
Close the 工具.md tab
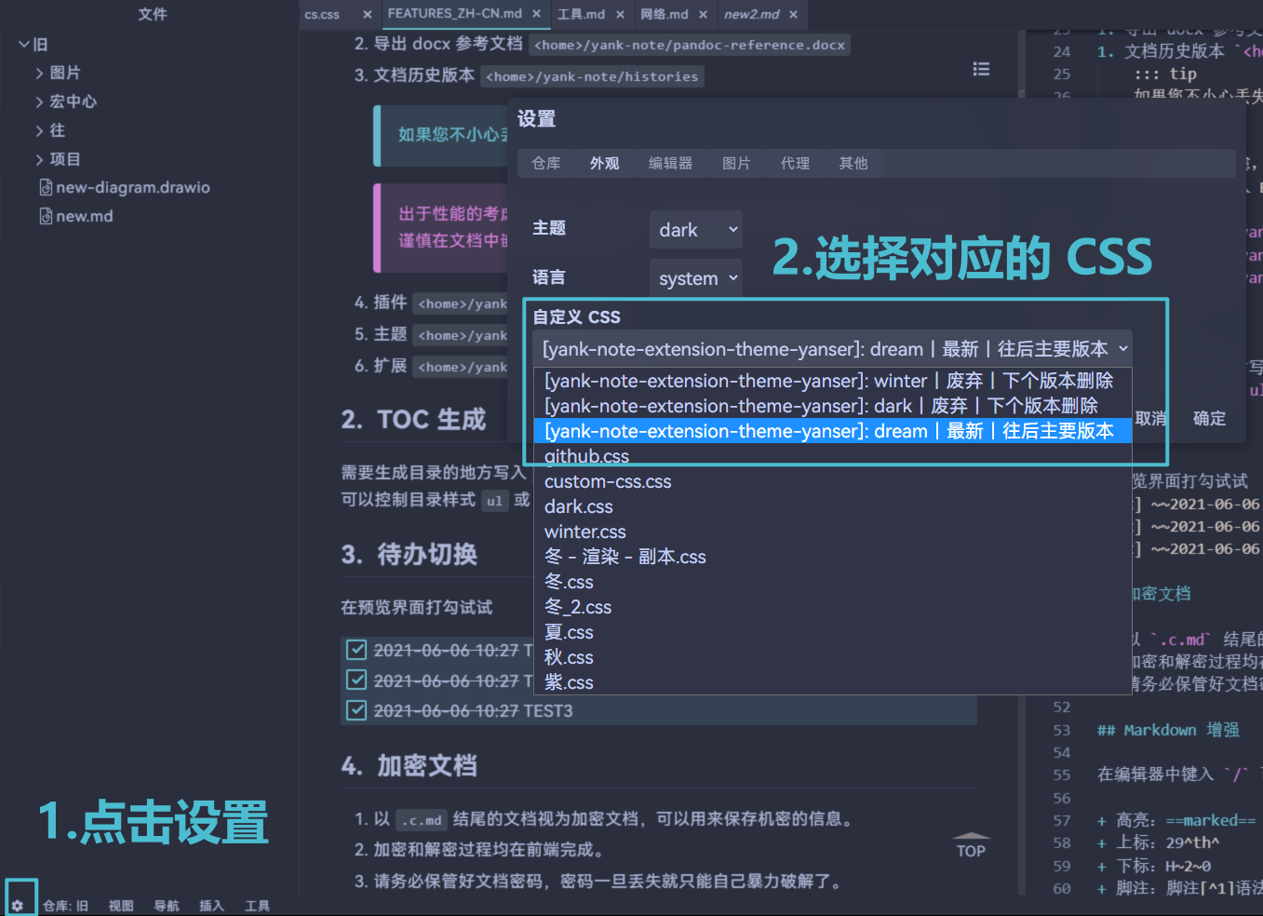pos(620,14)
